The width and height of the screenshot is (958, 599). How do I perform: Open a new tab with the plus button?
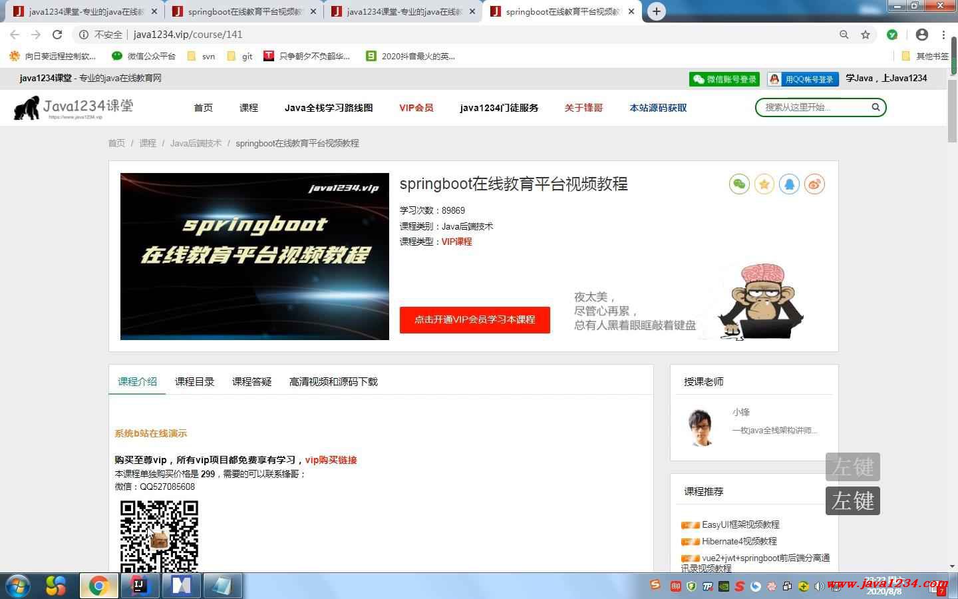pos(656,11)
